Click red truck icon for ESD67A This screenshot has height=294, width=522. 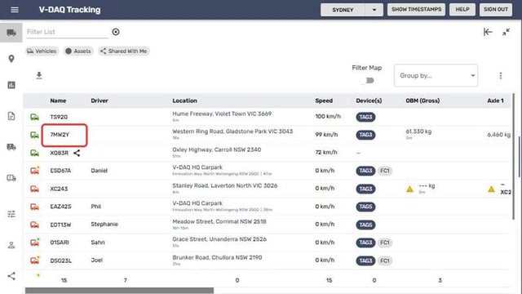pos(34,171)
